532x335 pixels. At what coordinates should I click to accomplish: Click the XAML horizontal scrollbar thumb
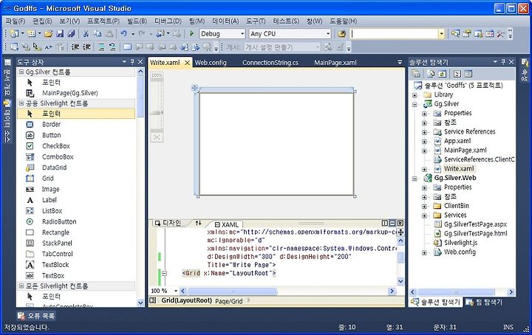(x=233, y=291)
